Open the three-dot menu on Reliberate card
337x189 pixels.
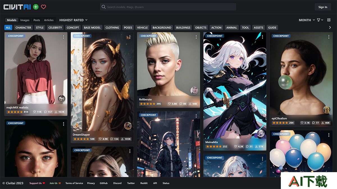click(196, 37)
